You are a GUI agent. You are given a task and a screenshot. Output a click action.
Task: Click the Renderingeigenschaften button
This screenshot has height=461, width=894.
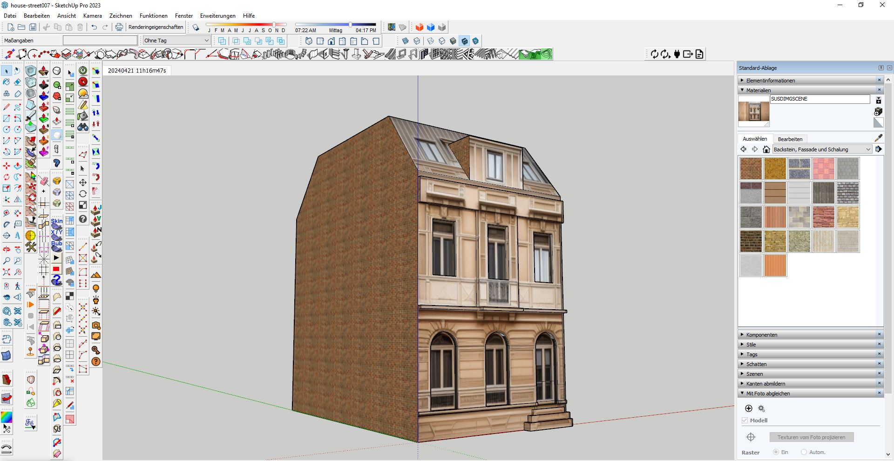coord(156,27)
